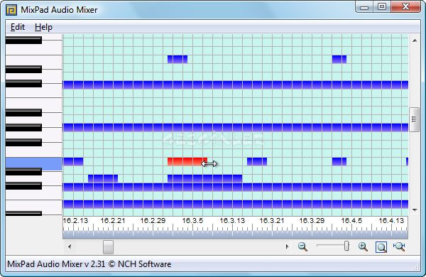Select the short blue note above 16.3.5
This screenshot has height=277, width=426.
tap(177, 59)
